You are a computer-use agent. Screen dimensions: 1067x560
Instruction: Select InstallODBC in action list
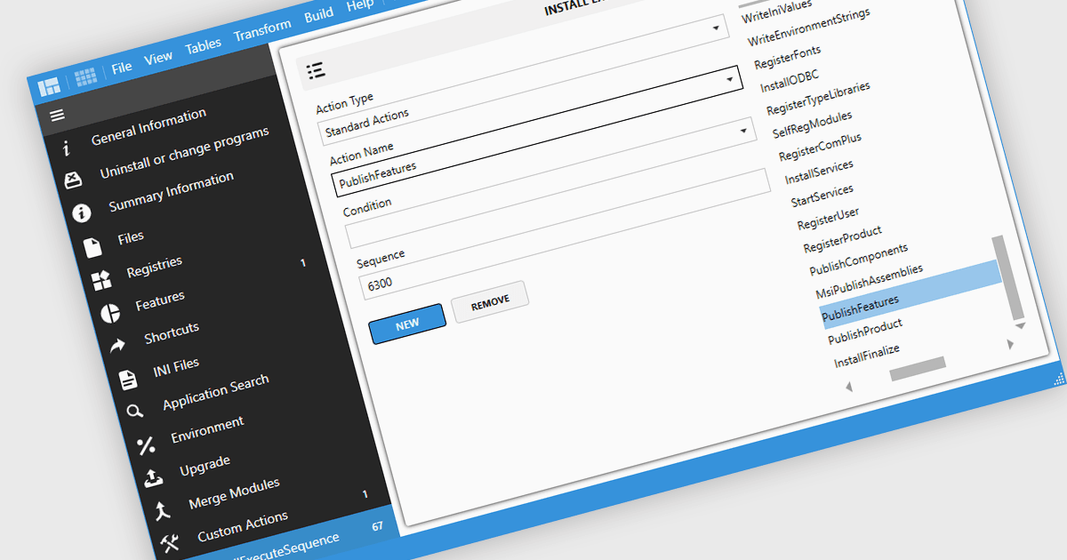coord(790,82)
